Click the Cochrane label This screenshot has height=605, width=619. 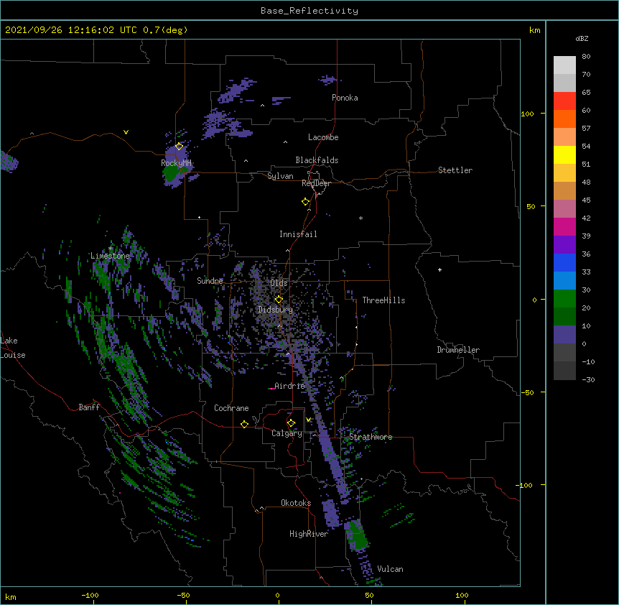pyautogui.click(x=231, y=408)
